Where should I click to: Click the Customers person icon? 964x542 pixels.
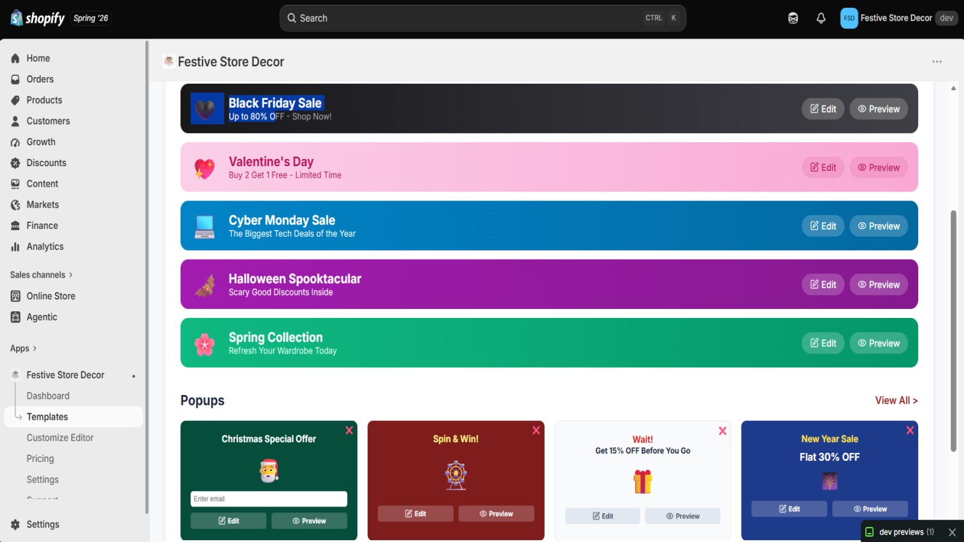(16, 121)
